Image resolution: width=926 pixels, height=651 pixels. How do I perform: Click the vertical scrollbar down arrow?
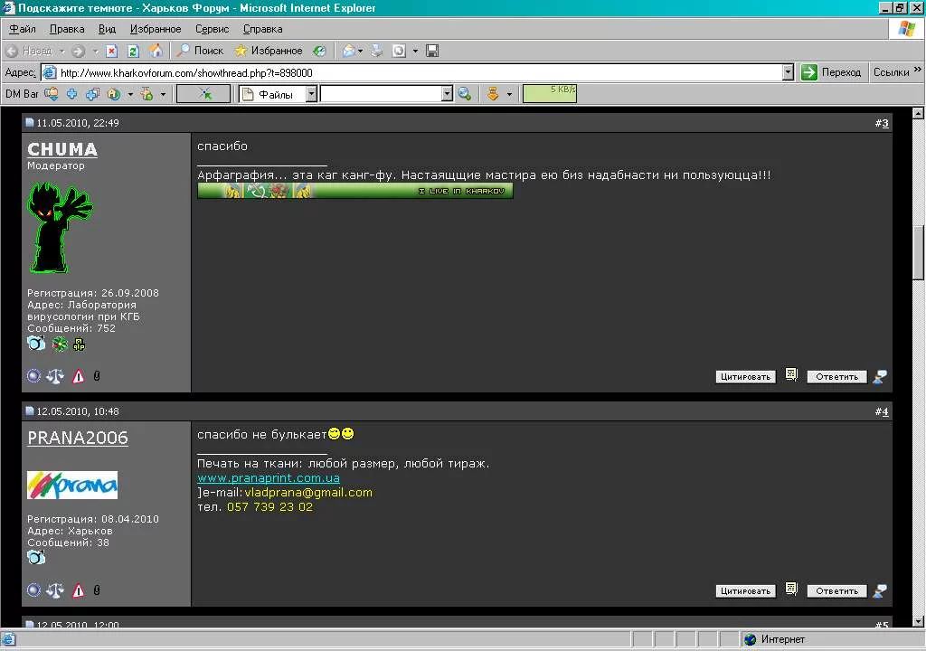pos(918,621)
